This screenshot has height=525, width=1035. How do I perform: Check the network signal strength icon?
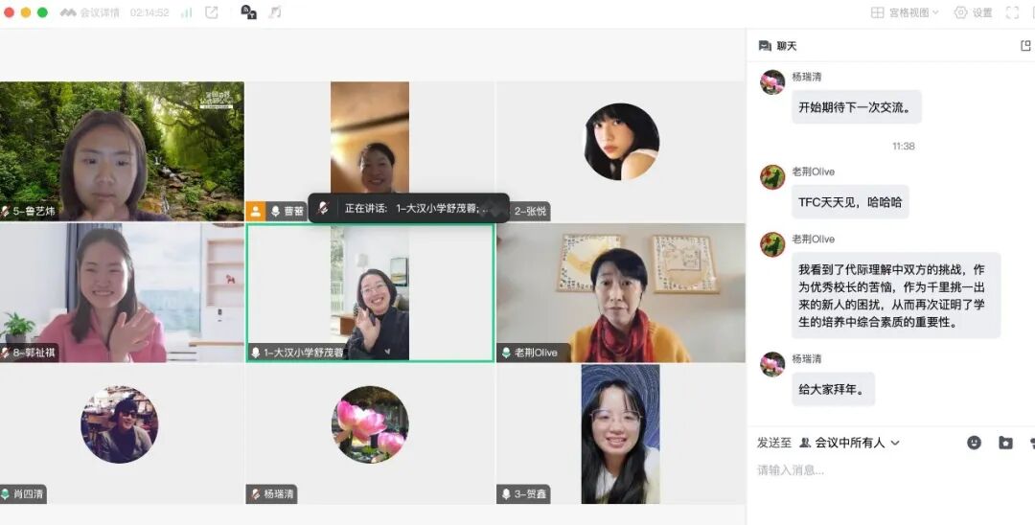point(186,12)
